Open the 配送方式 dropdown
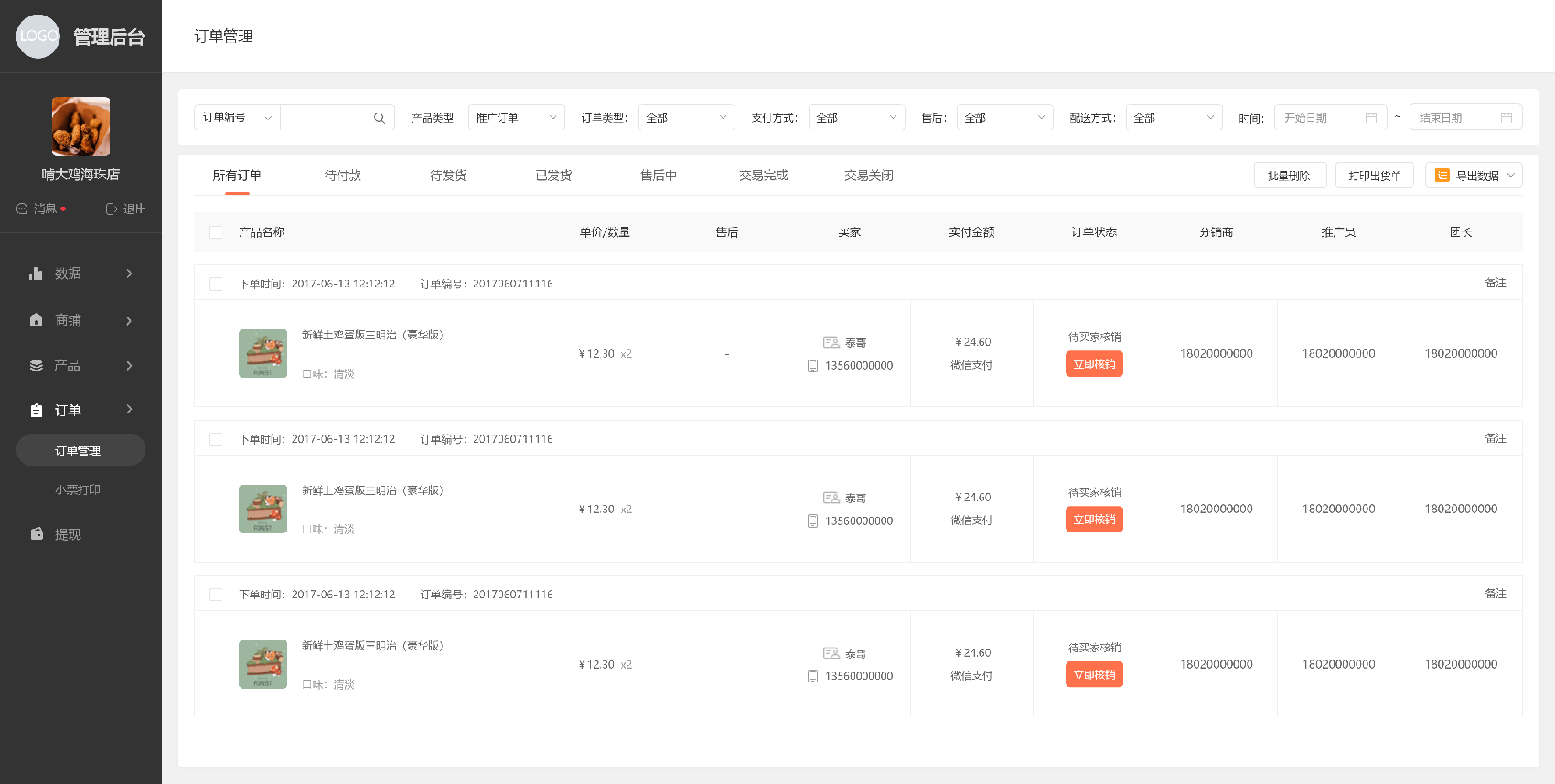 1174,118
